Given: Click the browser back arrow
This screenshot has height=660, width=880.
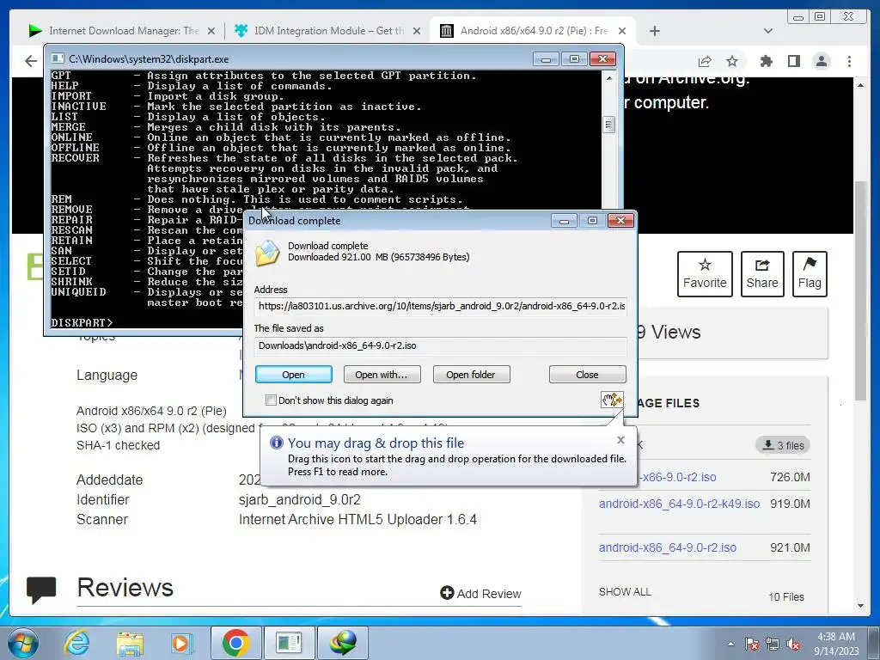Looking at the screenshot, I should coord(31,61).
